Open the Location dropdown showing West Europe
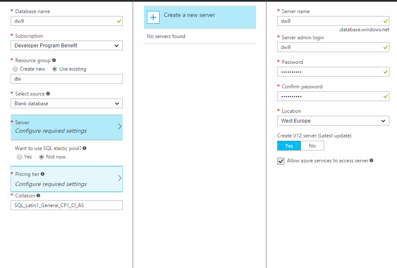The height and width of the screenshot is (268, 397). tap(333, 121)
